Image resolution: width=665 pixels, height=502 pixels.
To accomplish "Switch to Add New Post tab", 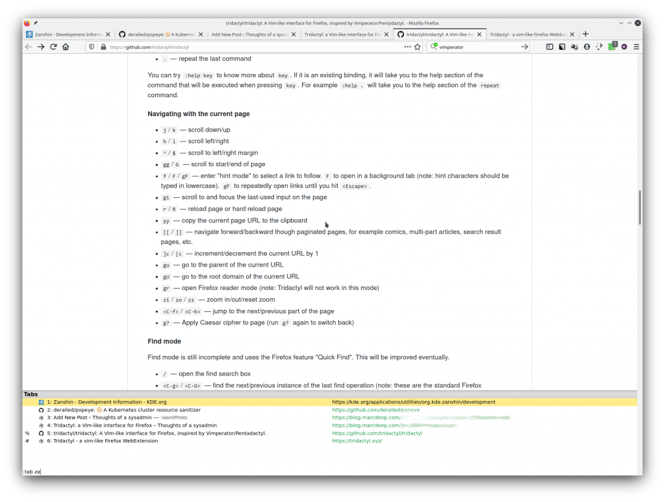I will pos(254,34).
